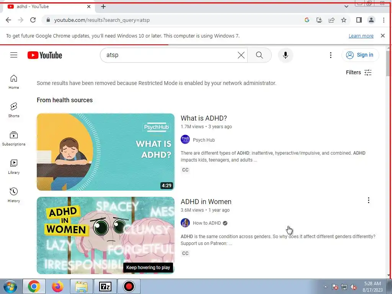Start voice search with microphone icon
The width and height of the screenshot is (392, 294).
tap(286, 55)
